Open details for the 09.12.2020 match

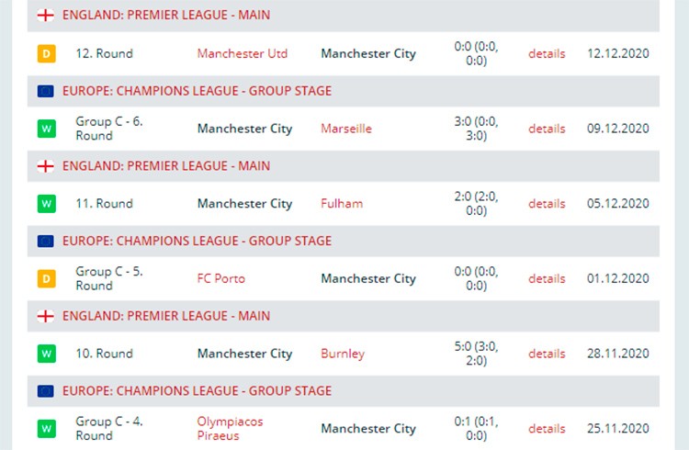[x=547, y=129]
